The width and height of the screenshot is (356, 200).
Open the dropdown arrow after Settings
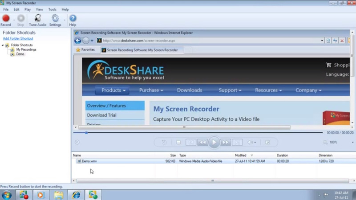point(65,20)
